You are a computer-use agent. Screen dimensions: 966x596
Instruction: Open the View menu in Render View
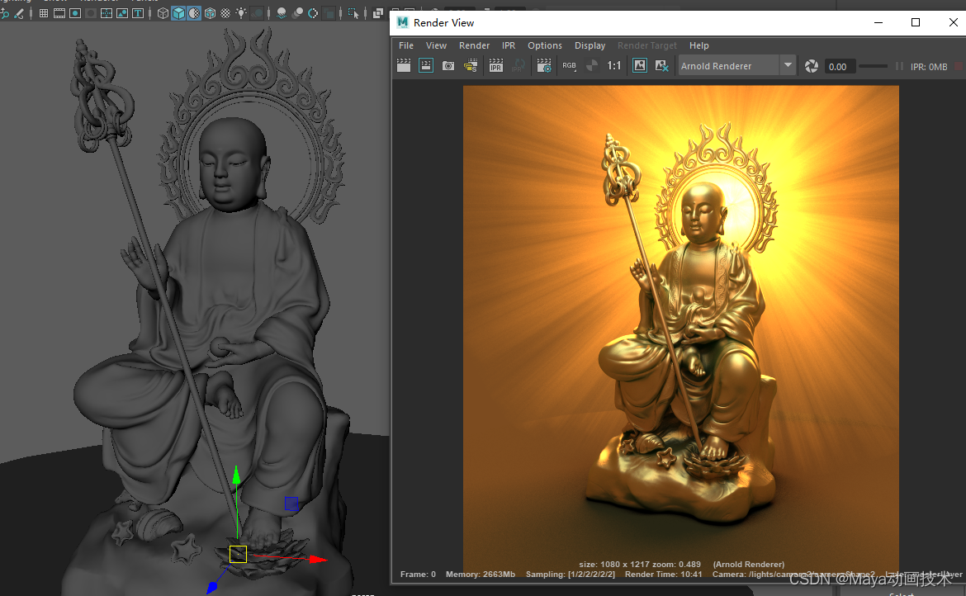436,45
